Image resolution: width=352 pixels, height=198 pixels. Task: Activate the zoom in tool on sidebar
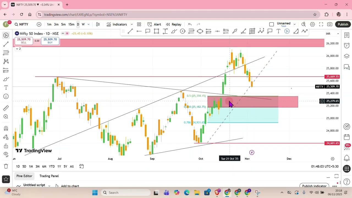6,117
